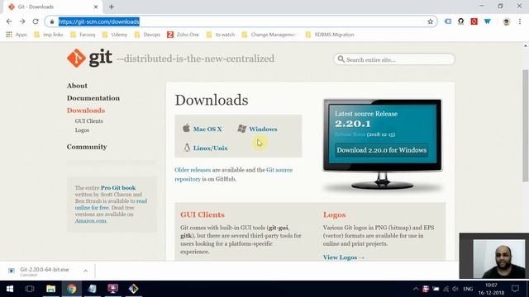529x297 pixels.
Task: Open the Udemy bookmark folder
Action: [x=115, y=35]
